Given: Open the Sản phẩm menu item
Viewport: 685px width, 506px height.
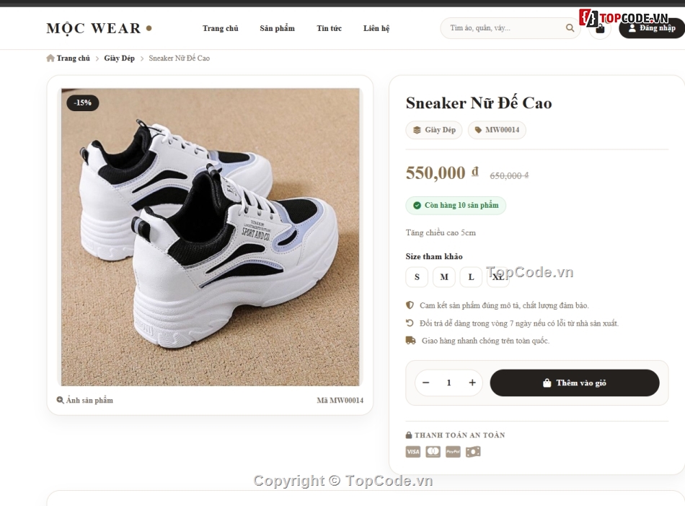Looking at the screenshot, I should (277, 28).
